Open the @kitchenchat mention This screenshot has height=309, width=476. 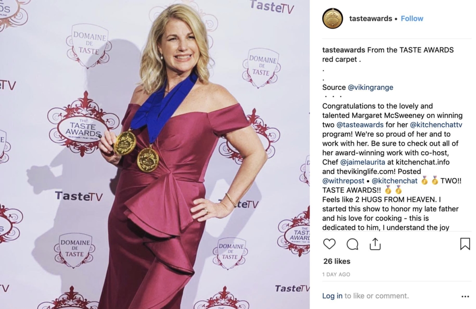point(395,181)
